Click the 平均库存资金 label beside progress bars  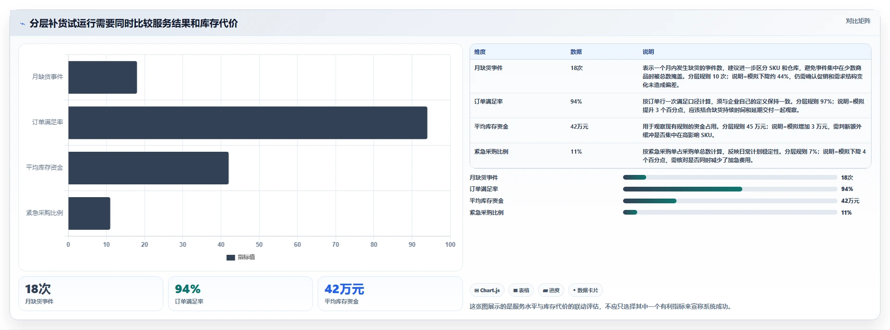[x=487, y=201]
